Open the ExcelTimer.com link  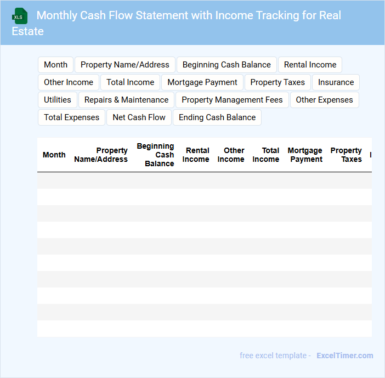345,356
